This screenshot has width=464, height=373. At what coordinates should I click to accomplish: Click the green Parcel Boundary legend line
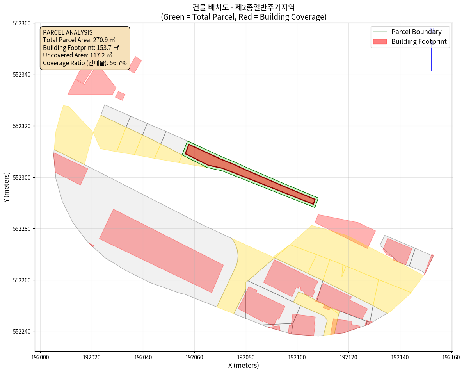(380, 32)
